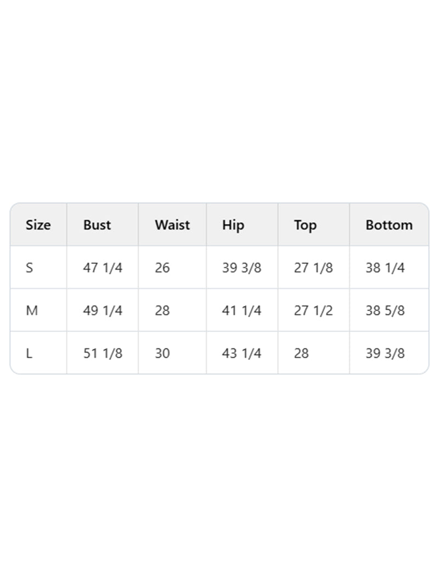Click waist value 26
439x577 pixels.
(x=162, y=268)
